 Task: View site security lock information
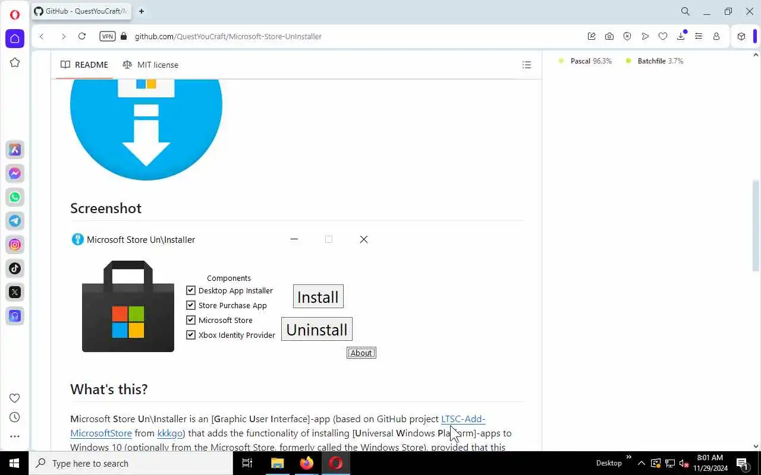[124, 36]
